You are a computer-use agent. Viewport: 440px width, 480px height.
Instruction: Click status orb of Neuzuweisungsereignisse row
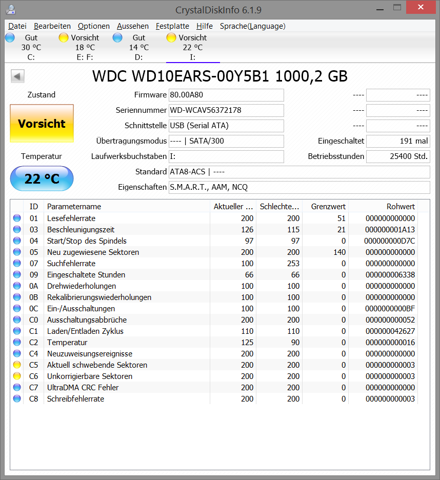pyautogui.click(x=17, y=353)
